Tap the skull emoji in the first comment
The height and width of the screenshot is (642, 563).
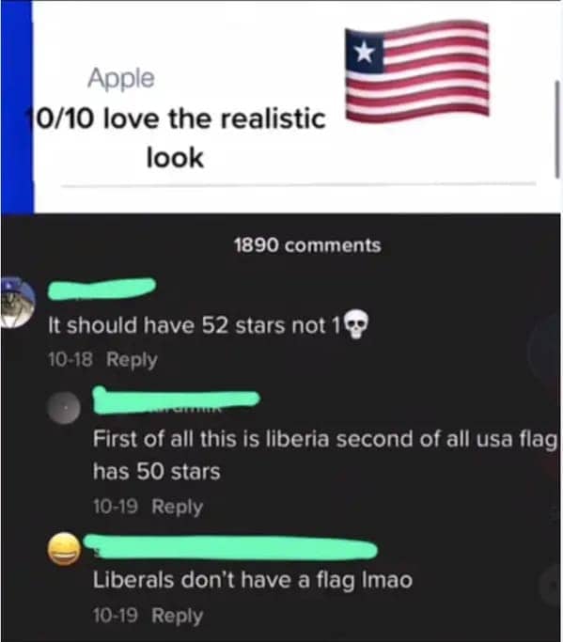pyautogui.click(x=356, y=324)
